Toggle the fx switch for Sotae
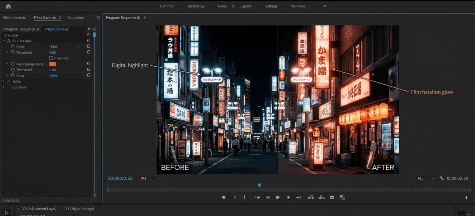Viewport: 475px width, 216px height. (x=9, y=81)
